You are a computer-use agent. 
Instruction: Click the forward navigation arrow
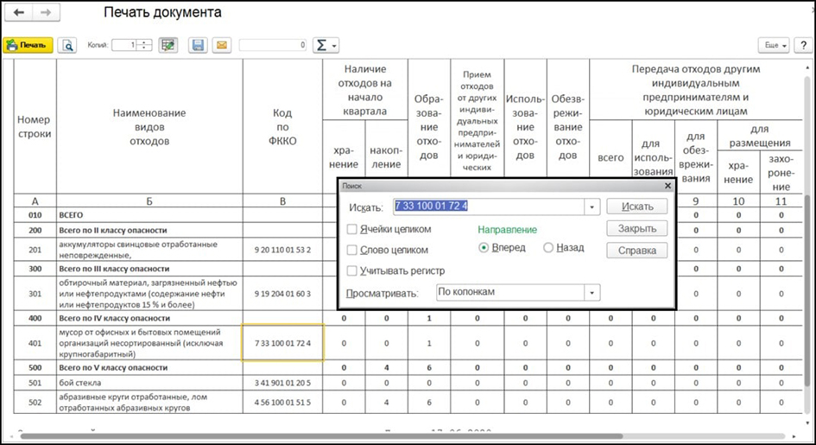pyautogui.click(x=47, y=12)
